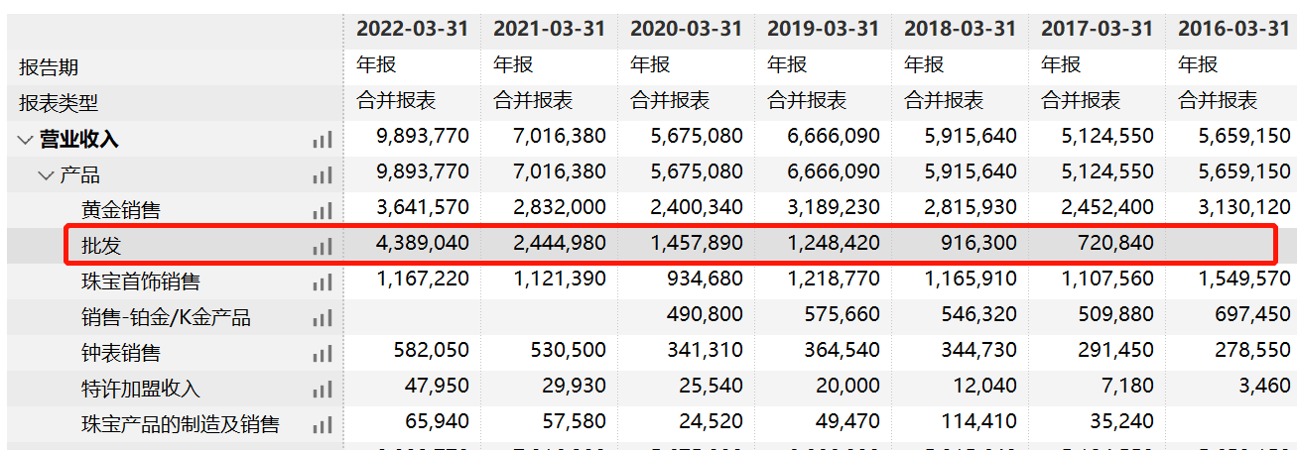
Task: Select the 黄金销售 row label
Action: pyautogui.click(x=121, y=211)
